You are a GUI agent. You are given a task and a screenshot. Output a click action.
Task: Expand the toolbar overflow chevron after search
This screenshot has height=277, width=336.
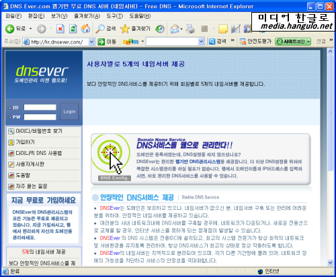pyautogui.click(x=233, y=40)
